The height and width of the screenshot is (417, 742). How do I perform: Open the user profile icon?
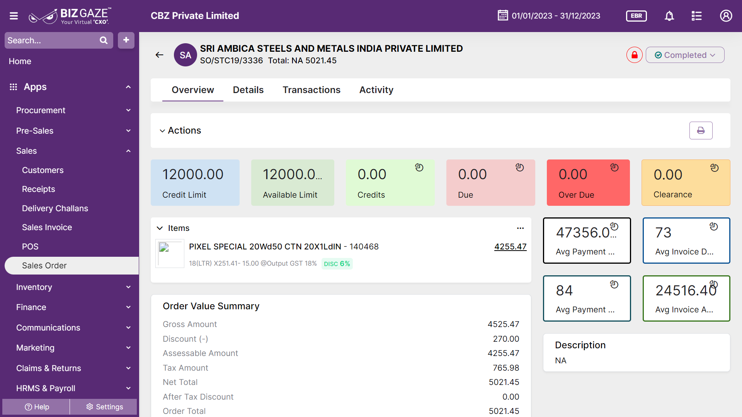pos(726,16)
